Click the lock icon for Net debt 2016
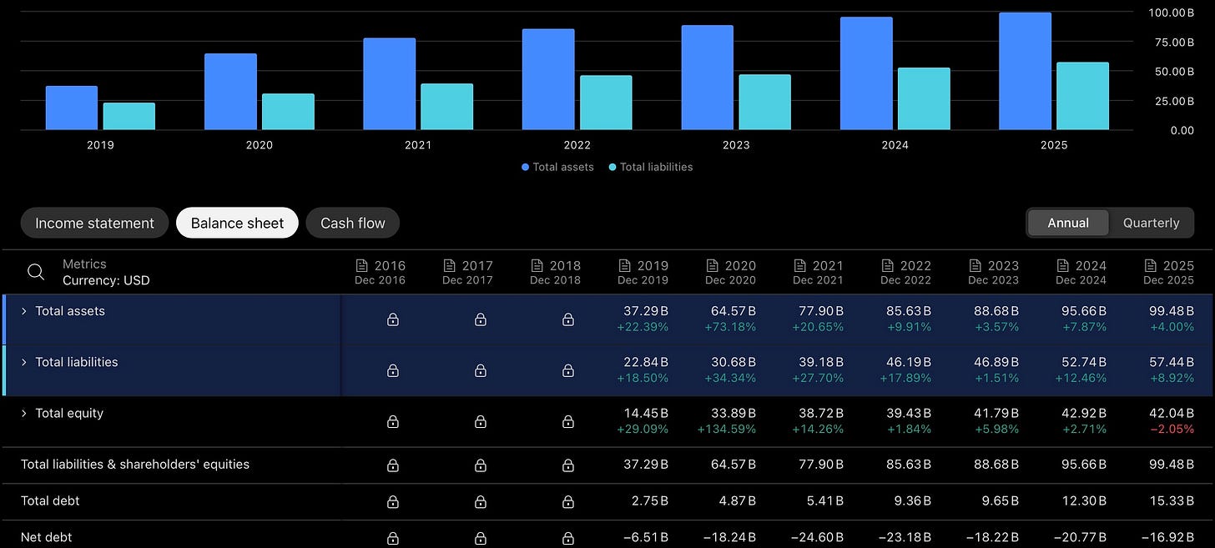Image resolution: width=1215 pixels, height=548 pixels. (x=393, y=538)
